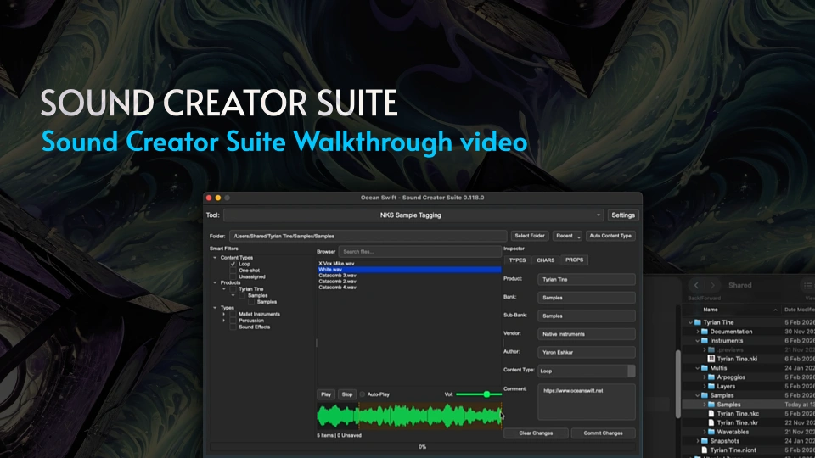Click the Tyrian Tine.nkc file icon
Viewport: 815px width, 458px height.
click(x=711, y=413)
